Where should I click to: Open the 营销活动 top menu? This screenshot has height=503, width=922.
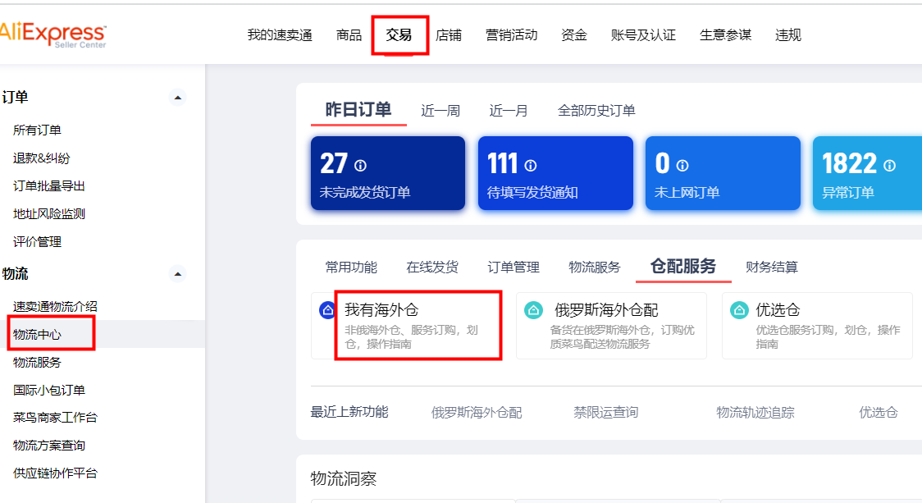pyautogui.click(x=511, y=35)
